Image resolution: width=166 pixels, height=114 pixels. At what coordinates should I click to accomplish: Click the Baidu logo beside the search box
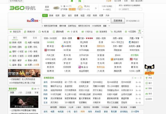tap(32, 20)
